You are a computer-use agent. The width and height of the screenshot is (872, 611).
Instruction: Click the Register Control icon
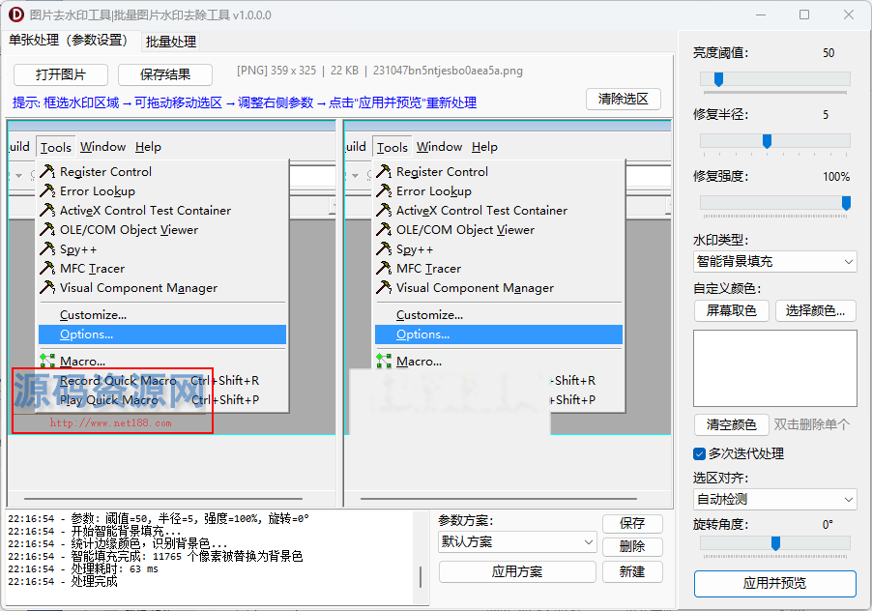(45, 171)
